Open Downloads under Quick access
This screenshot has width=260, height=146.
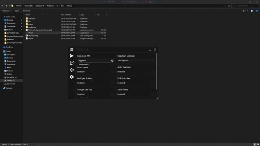pos(11,23)
